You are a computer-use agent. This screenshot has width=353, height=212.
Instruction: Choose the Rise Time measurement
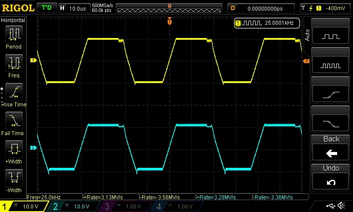click(x=14, y=95)
